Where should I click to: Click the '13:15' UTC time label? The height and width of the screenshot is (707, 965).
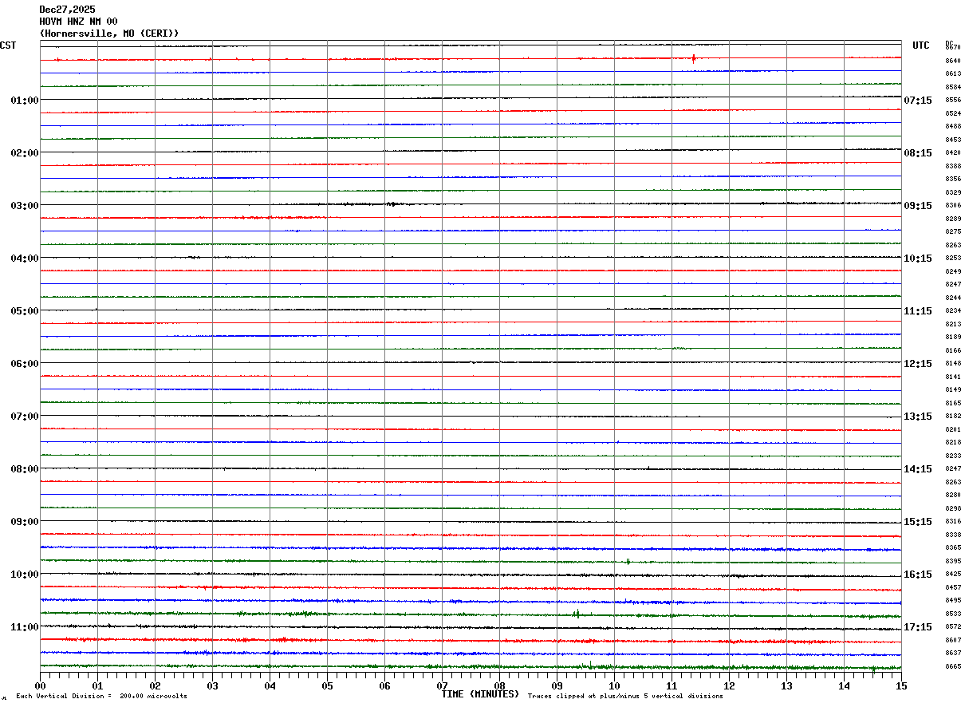click(x=918, y=417)
